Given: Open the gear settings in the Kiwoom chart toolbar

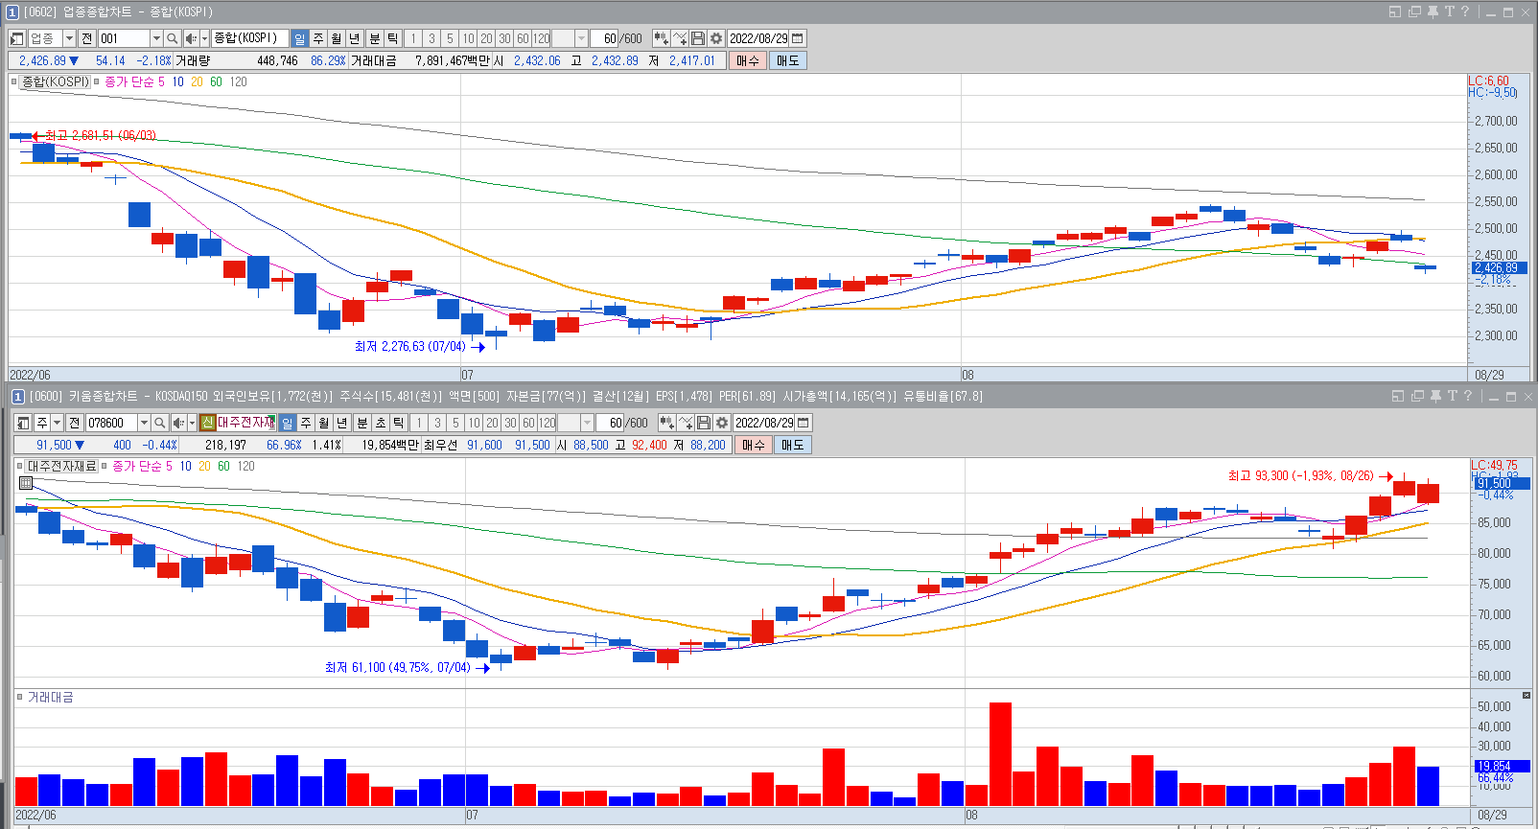Looking at the screenshot, I should [722, 423].
